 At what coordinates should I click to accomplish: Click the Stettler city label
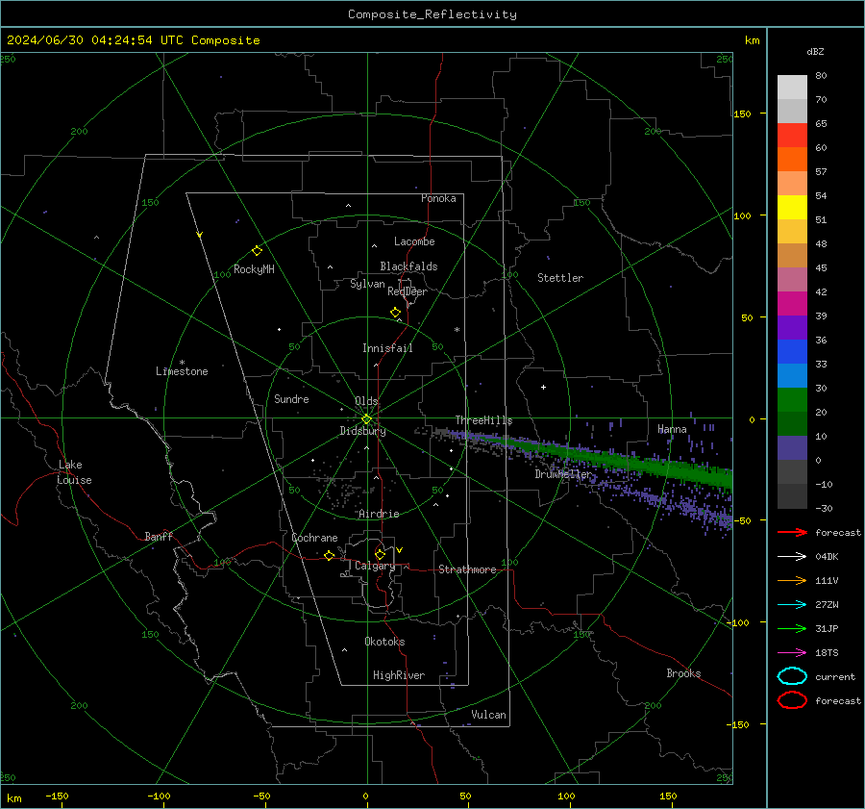coord(560,278)
